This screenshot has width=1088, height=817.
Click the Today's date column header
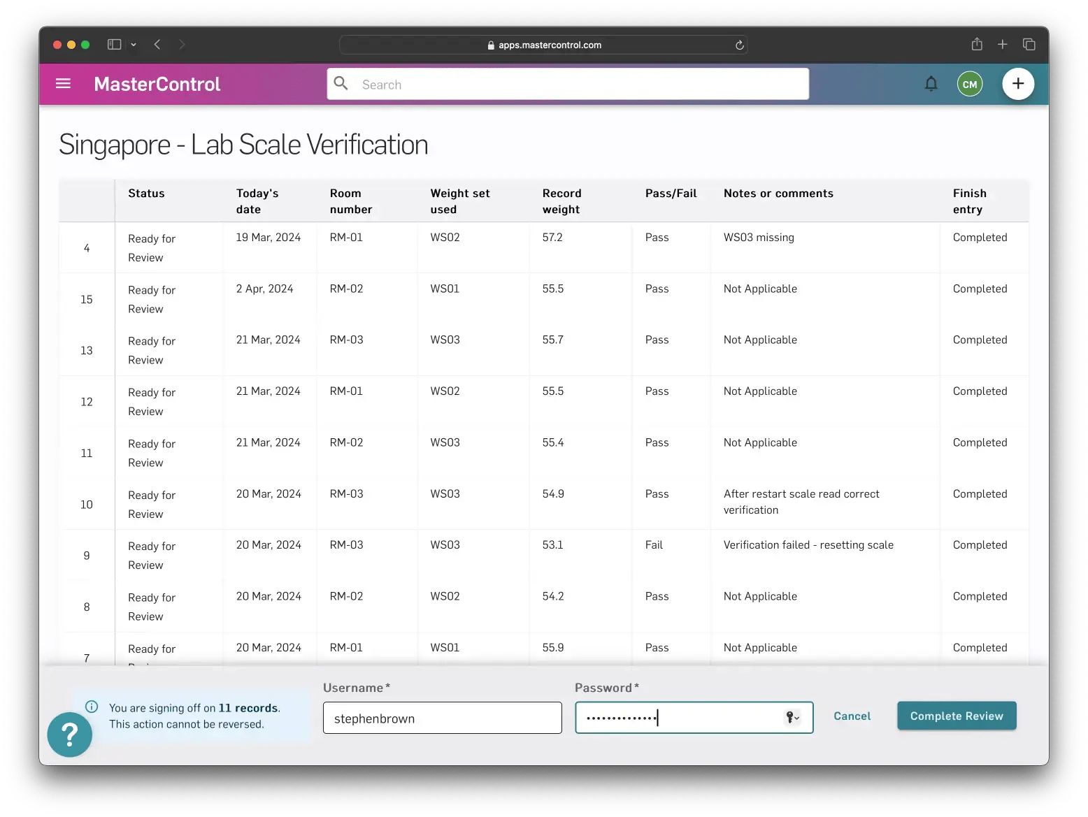[257, 201]
